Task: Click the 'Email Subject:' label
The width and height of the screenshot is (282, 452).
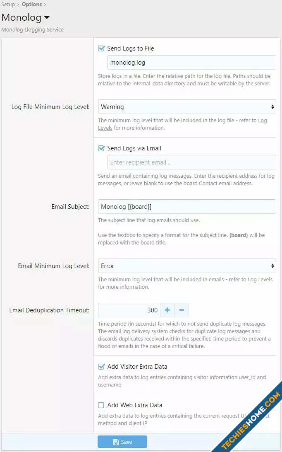Action: tap(70, 207)
